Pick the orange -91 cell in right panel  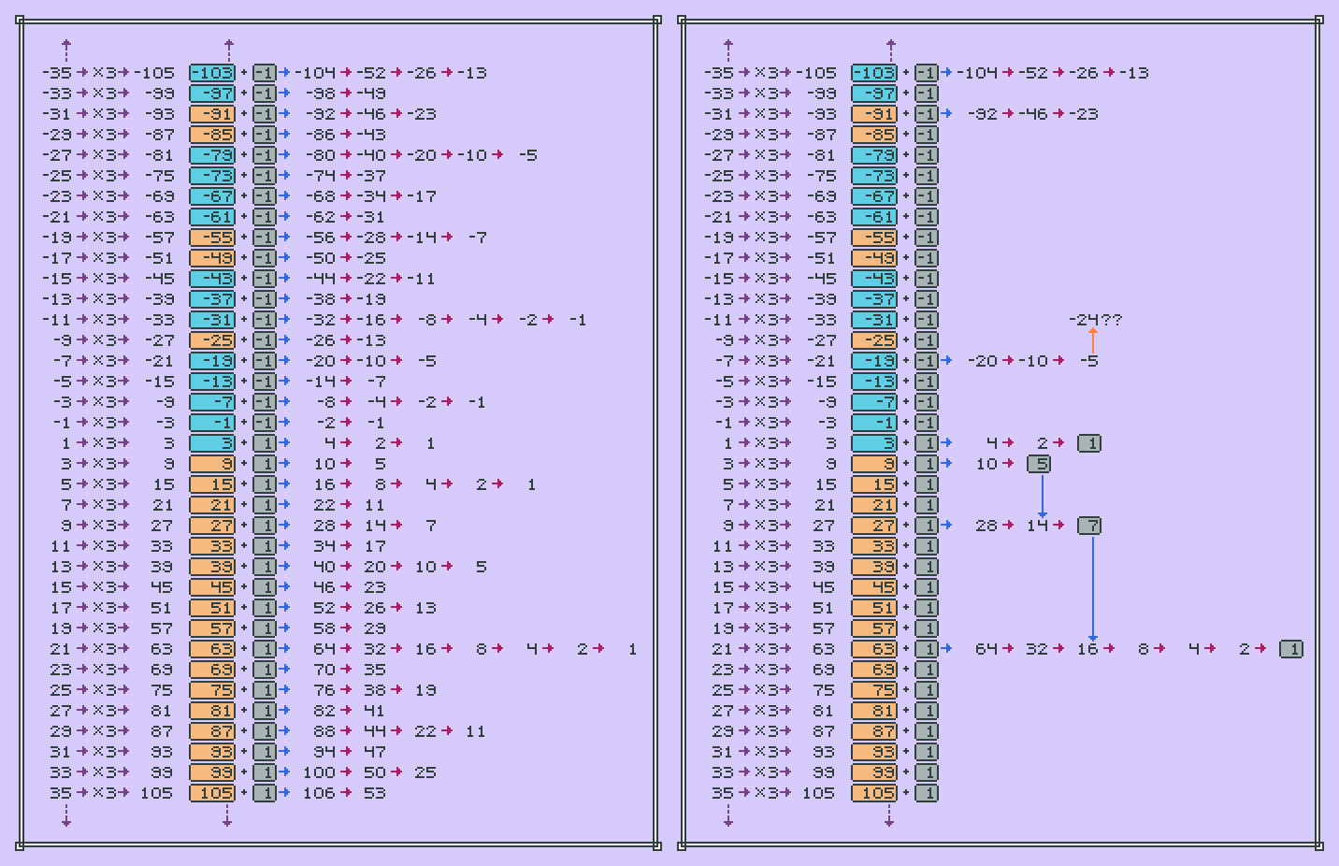874,114
